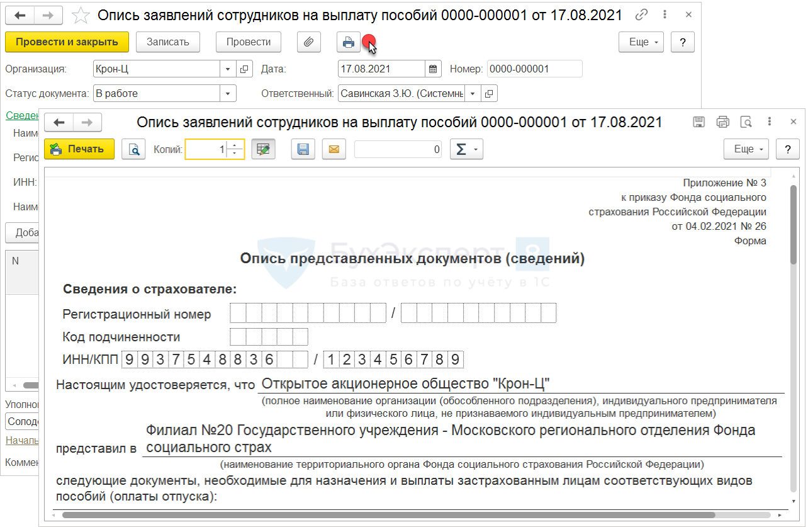Viewport: 808px width, 527px height.
Task: Click the Провести и закрыть button
Action: [x=67, y=42]
